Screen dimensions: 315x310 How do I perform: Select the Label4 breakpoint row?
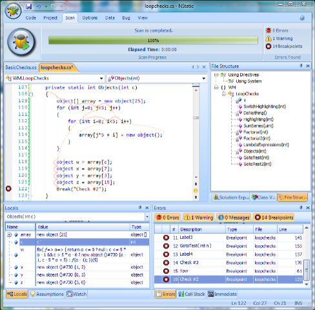coord(229,254)
